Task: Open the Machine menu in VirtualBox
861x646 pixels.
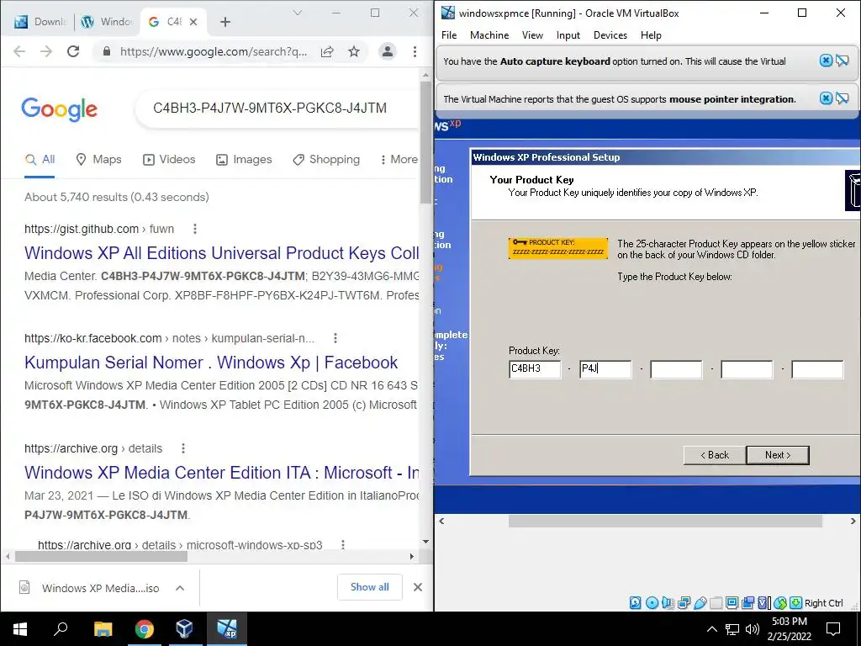Action: point(489,35)
